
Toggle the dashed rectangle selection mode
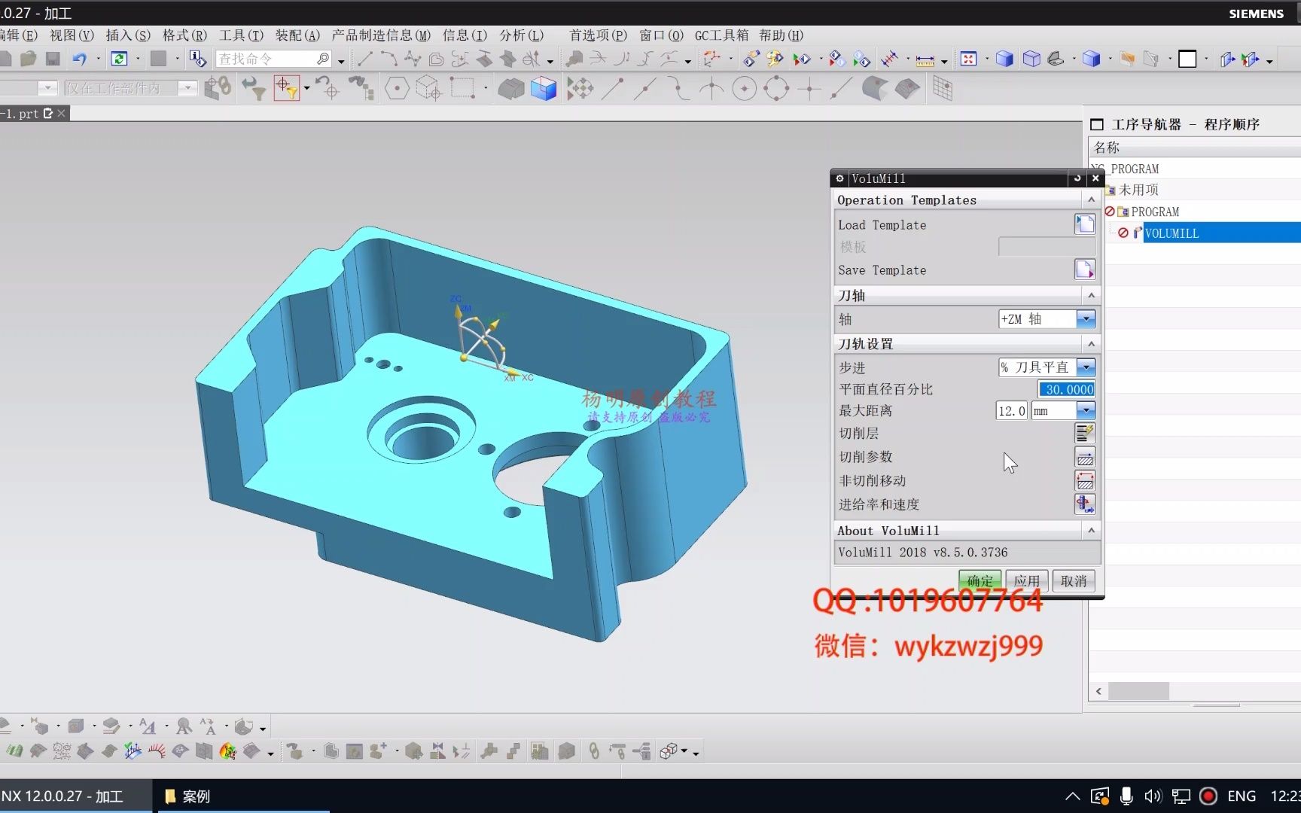462,88
